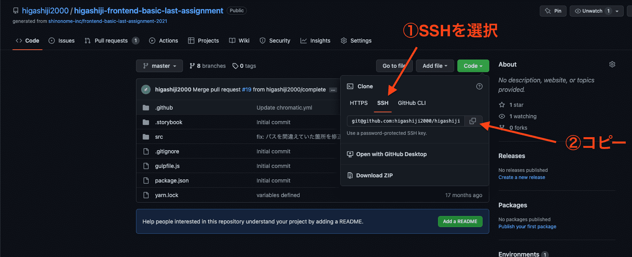This screenshot has height=257, width=632.
Task: Open the Issues tab
Action: tap(62, 41)
